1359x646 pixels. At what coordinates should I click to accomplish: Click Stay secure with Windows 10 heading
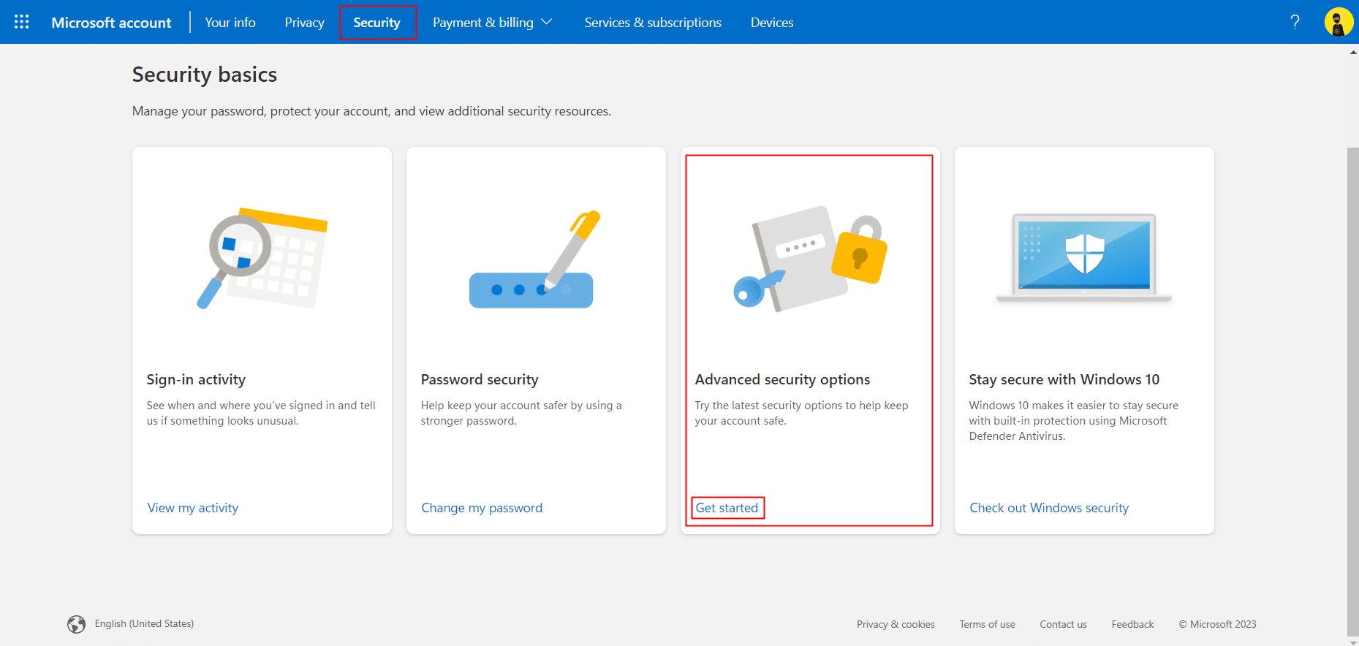[x=1064, y=379]
